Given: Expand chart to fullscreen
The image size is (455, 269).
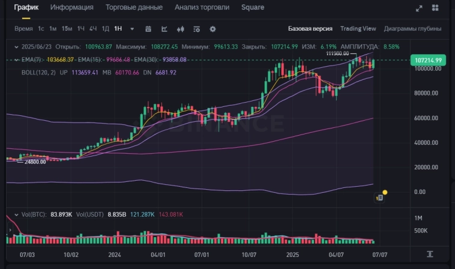Looking at the screenshot, I should 419,8.
